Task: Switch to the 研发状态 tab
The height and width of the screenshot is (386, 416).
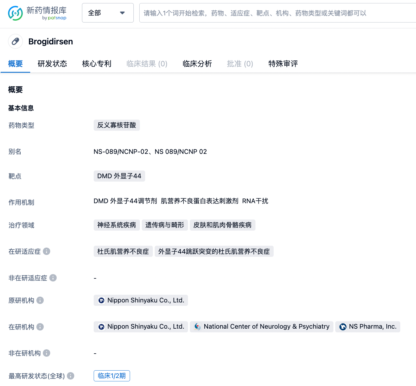Action: click(x=52, y=64)
